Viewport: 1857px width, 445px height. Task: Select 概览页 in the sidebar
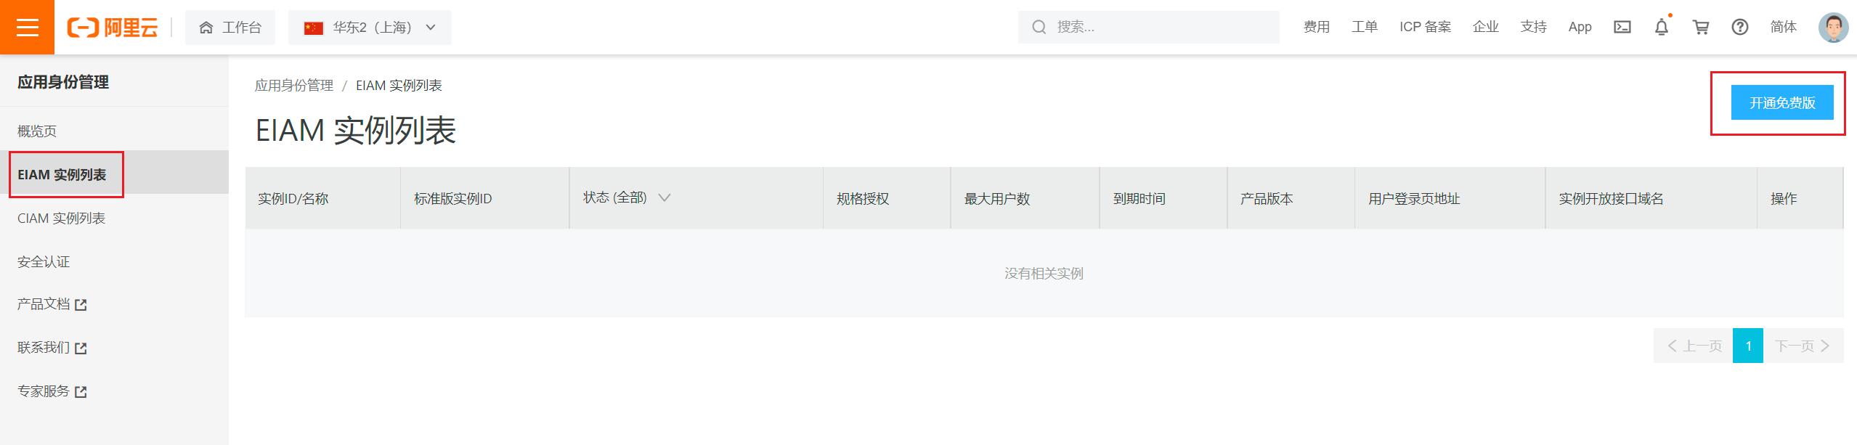(x=37, y=131)
